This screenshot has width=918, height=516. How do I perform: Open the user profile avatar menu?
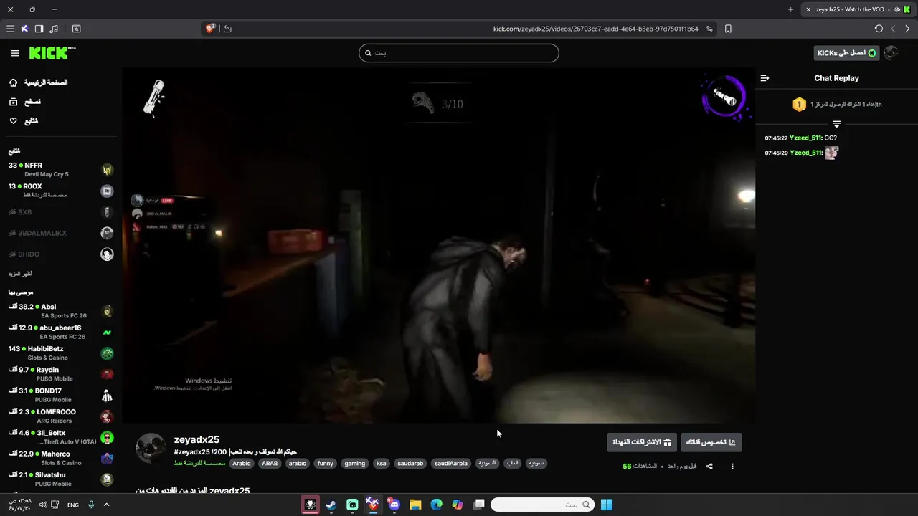point(891,53)
